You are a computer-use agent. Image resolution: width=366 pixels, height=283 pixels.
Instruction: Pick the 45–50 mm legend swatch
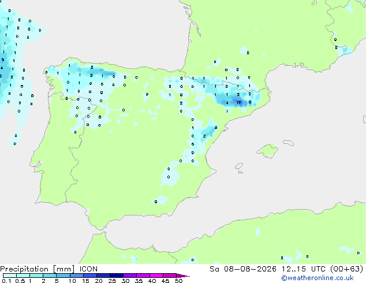[x=170, y=275]
